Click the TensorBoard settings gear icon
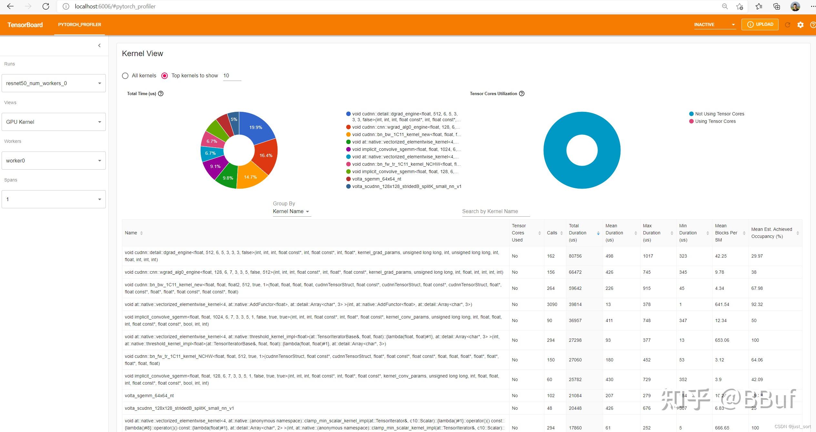The height and width of the screenshot is (432, 816). tap(800, 25)
